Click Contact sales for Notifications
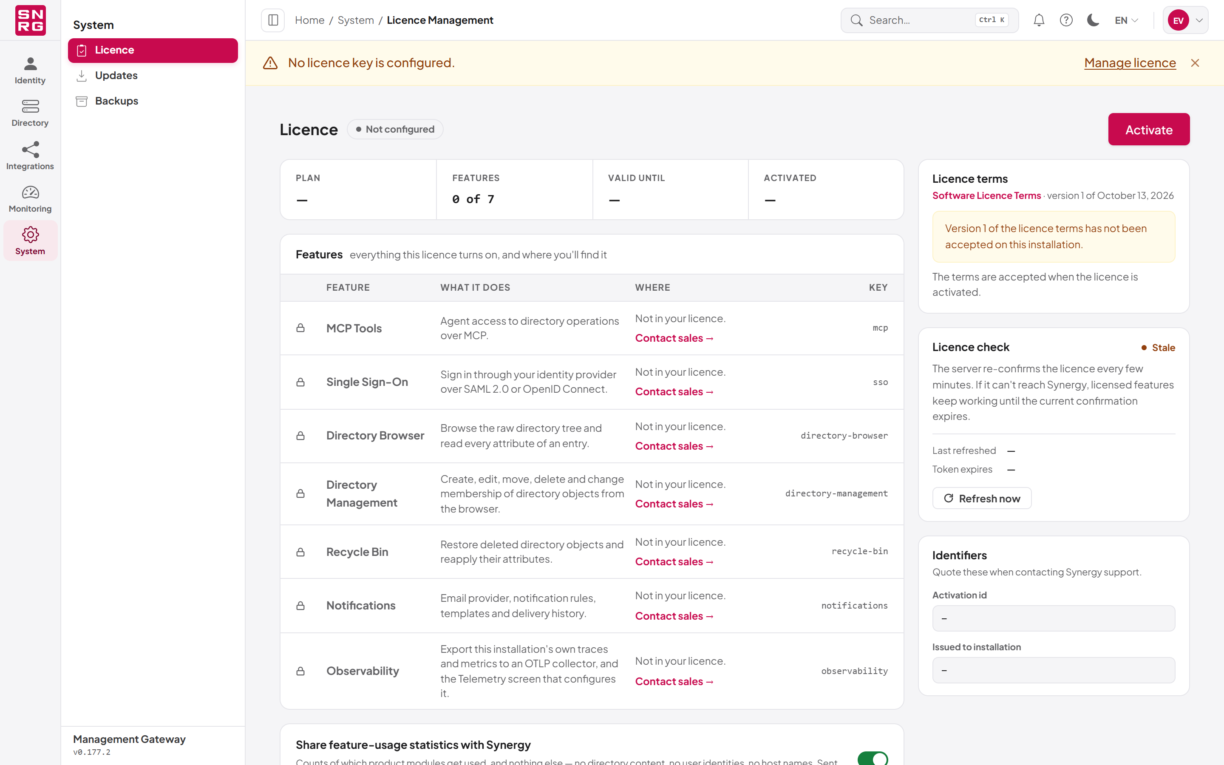Image resolution: width=1224 pixels, height=765 pixels. [x=674, y=616]
